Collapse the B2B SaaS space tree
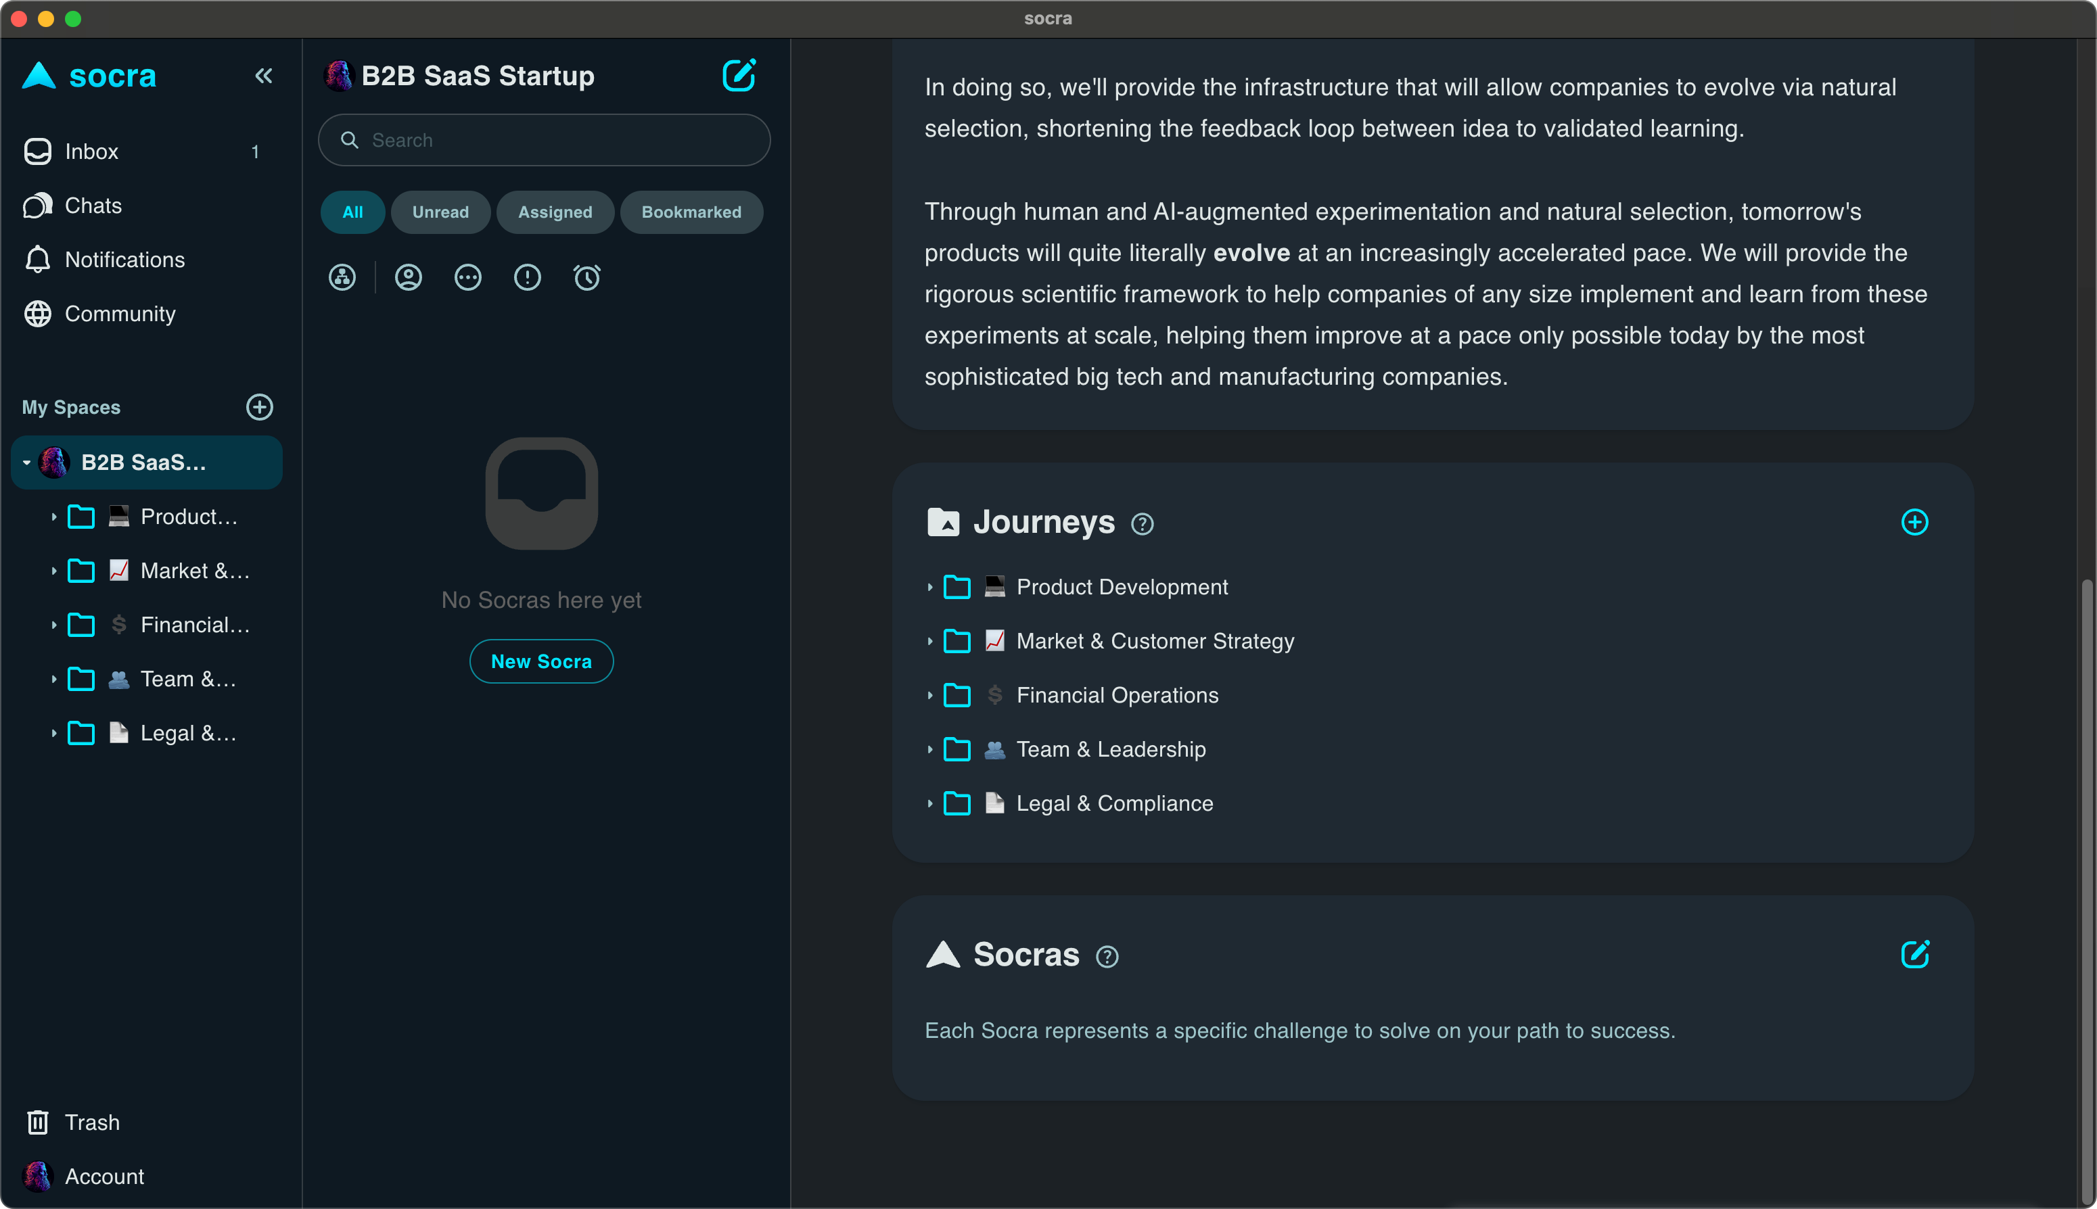Screen dimensions: 2097x1209 pos(26,463)
